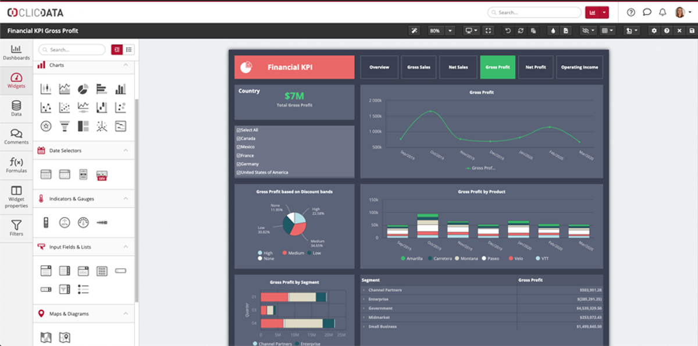Undo the last change
This screenshot has height=346, width=698.
click(508, 31)
